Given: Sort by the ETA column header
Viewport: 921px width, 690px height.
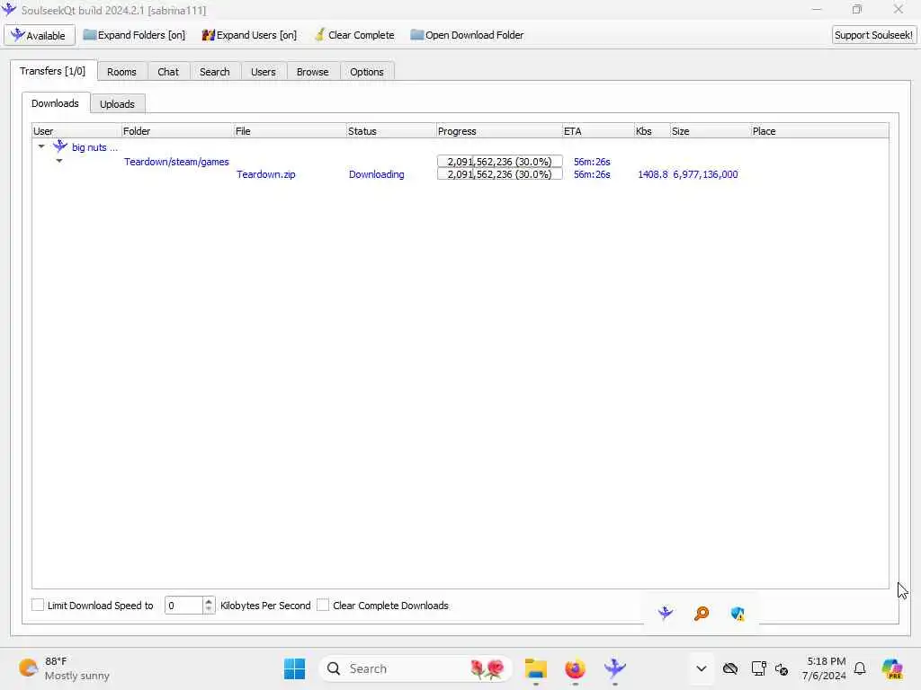Looking at the screenshot, I should pos(598,131).
